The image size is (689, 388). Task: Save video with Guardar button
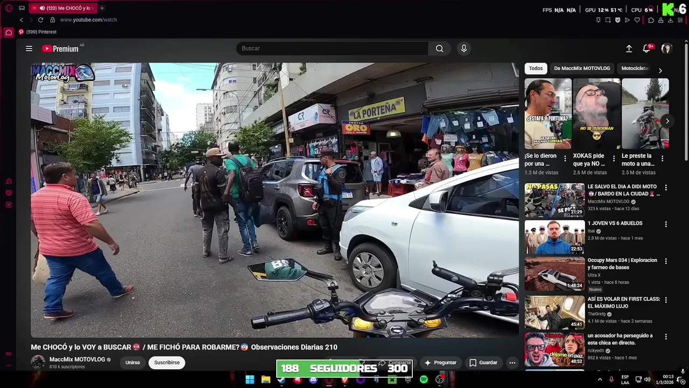point(483,363)
